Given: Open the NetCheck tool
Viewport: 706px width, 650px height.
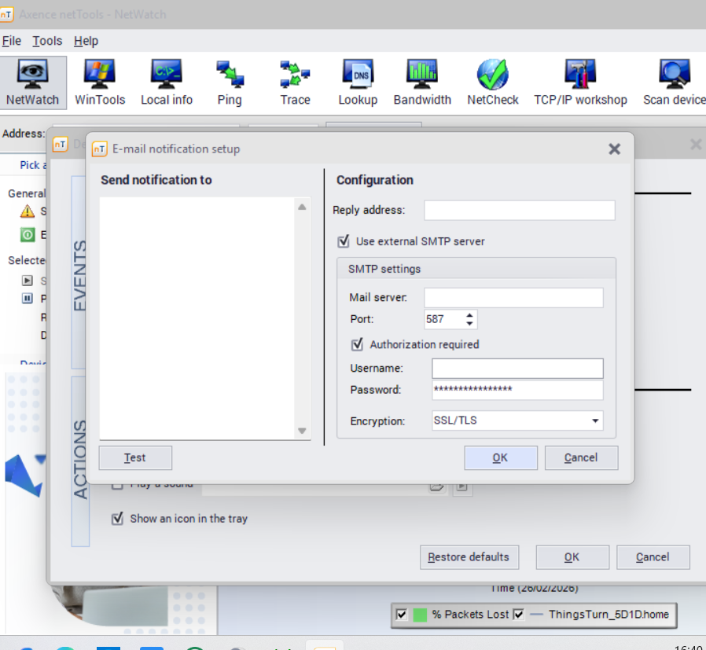Looking at the screenshot, I should click(x=493, y=83).
